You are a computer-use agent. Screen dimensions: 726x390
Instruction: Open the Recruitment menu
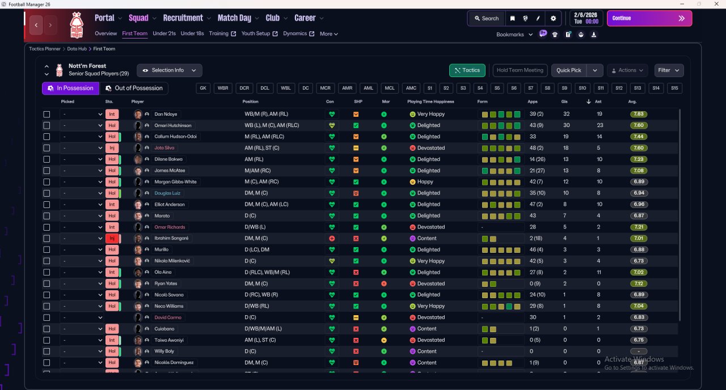click(x=187, y=18)
